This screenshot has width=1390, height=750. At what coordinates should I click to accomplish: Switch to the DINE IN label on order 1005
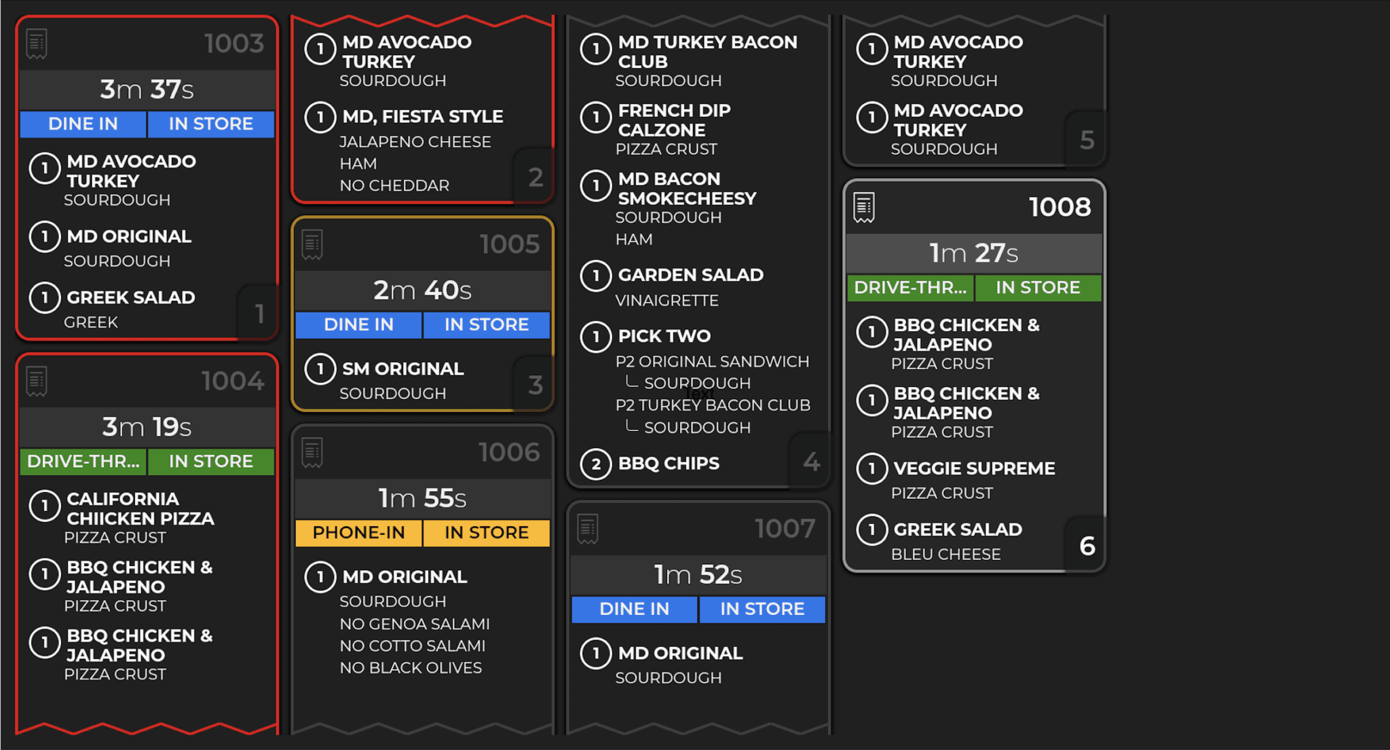pyautogui.click(x=358, y=324)
